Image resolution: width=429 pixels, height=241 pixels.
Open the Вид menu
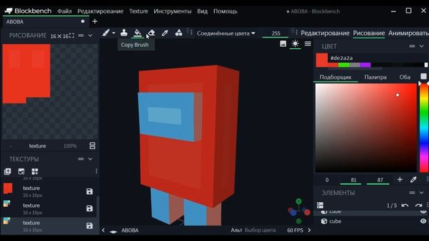(202, 11)
